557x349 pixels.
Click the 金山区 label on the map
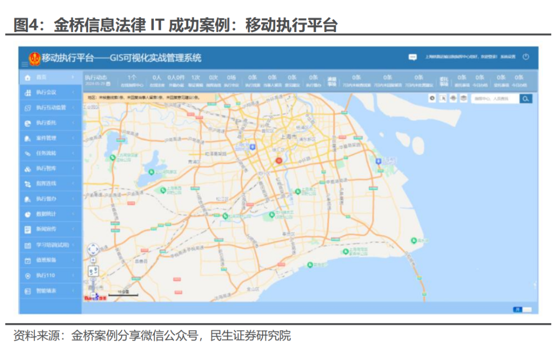(x=253, y=289)
